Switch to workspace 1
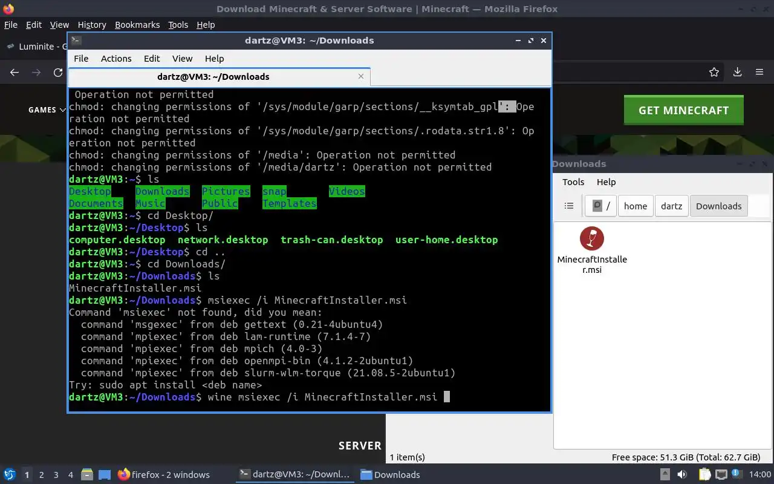The width and height of the screenshot is (774, 484). pyautogui.click(x=27, y=474)
